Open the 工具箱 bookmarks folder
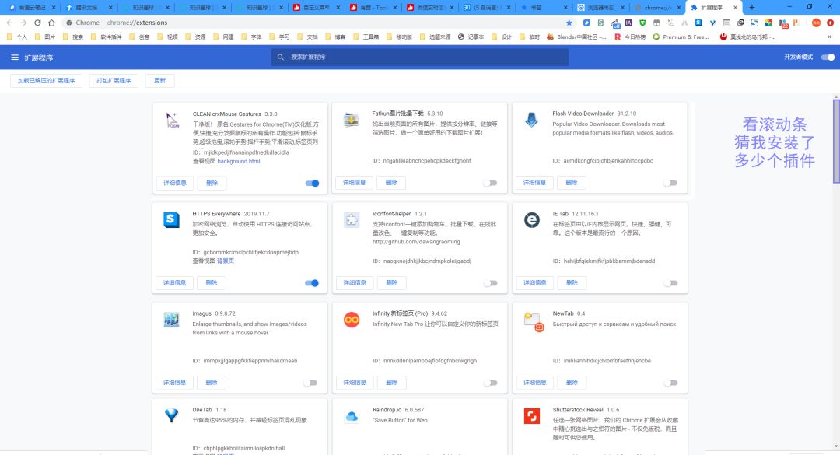 coord(366,37)
